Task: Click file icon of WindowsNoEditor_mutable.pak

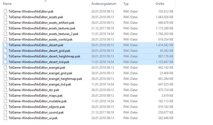Action: point(5,101)
